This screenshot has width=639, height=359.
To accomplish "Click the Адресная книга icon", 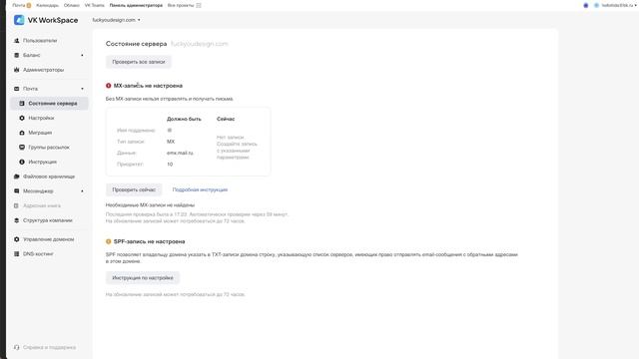I will [16, 205].
